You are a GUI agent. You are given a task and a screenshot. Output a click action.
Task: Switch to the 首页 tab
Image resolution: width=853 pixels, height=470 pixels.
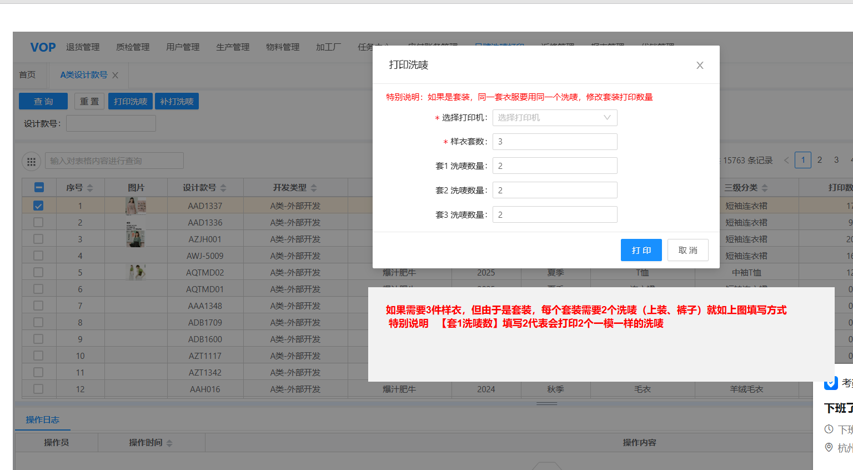pyautogui.click(x=27, y=75)
